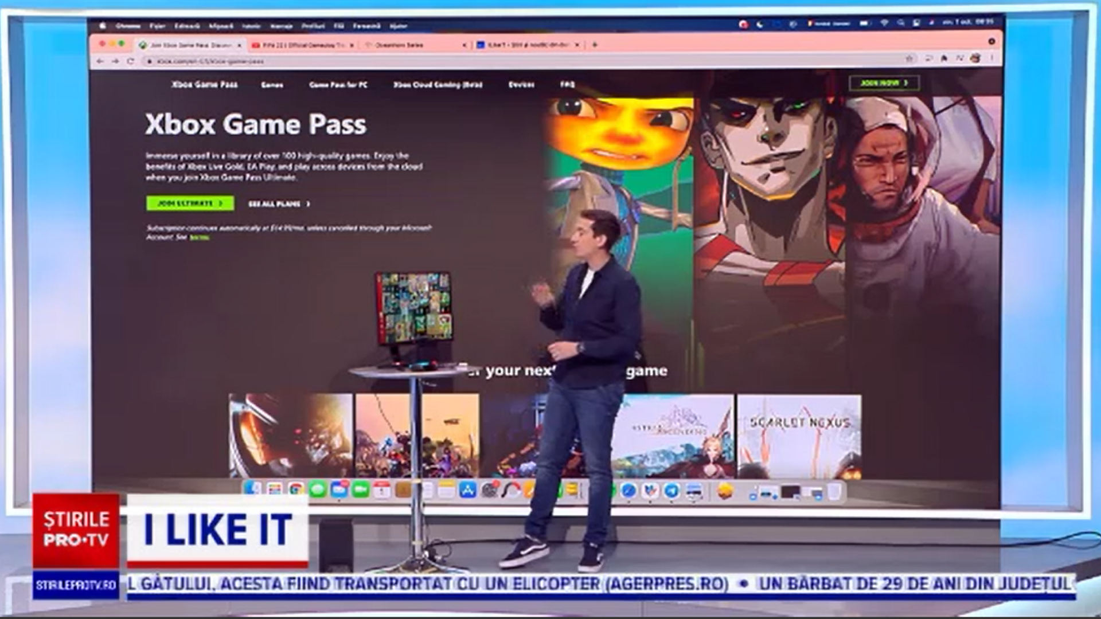Click the SEE ALL PLANS link
This screenshot has width=1101, height=619.
279,204
